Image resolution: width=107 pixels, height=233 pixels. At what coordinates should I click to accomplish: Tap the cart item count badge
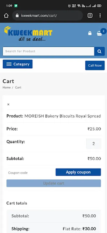pos(103,31)
